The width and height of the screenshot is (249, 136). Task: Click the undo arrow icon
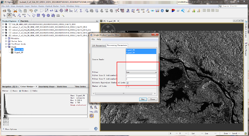click(31, 11)
